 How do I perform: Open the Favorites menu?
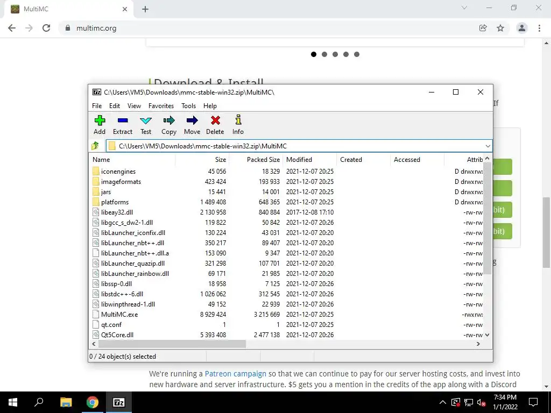pyautogui.click(x=161, y=106)
